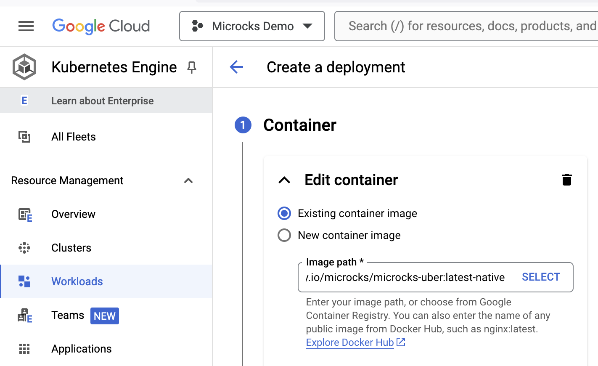Screen dimensions: 598x366
Task: Open Clusters from the sidebar icon
Action: click(24, 248)
